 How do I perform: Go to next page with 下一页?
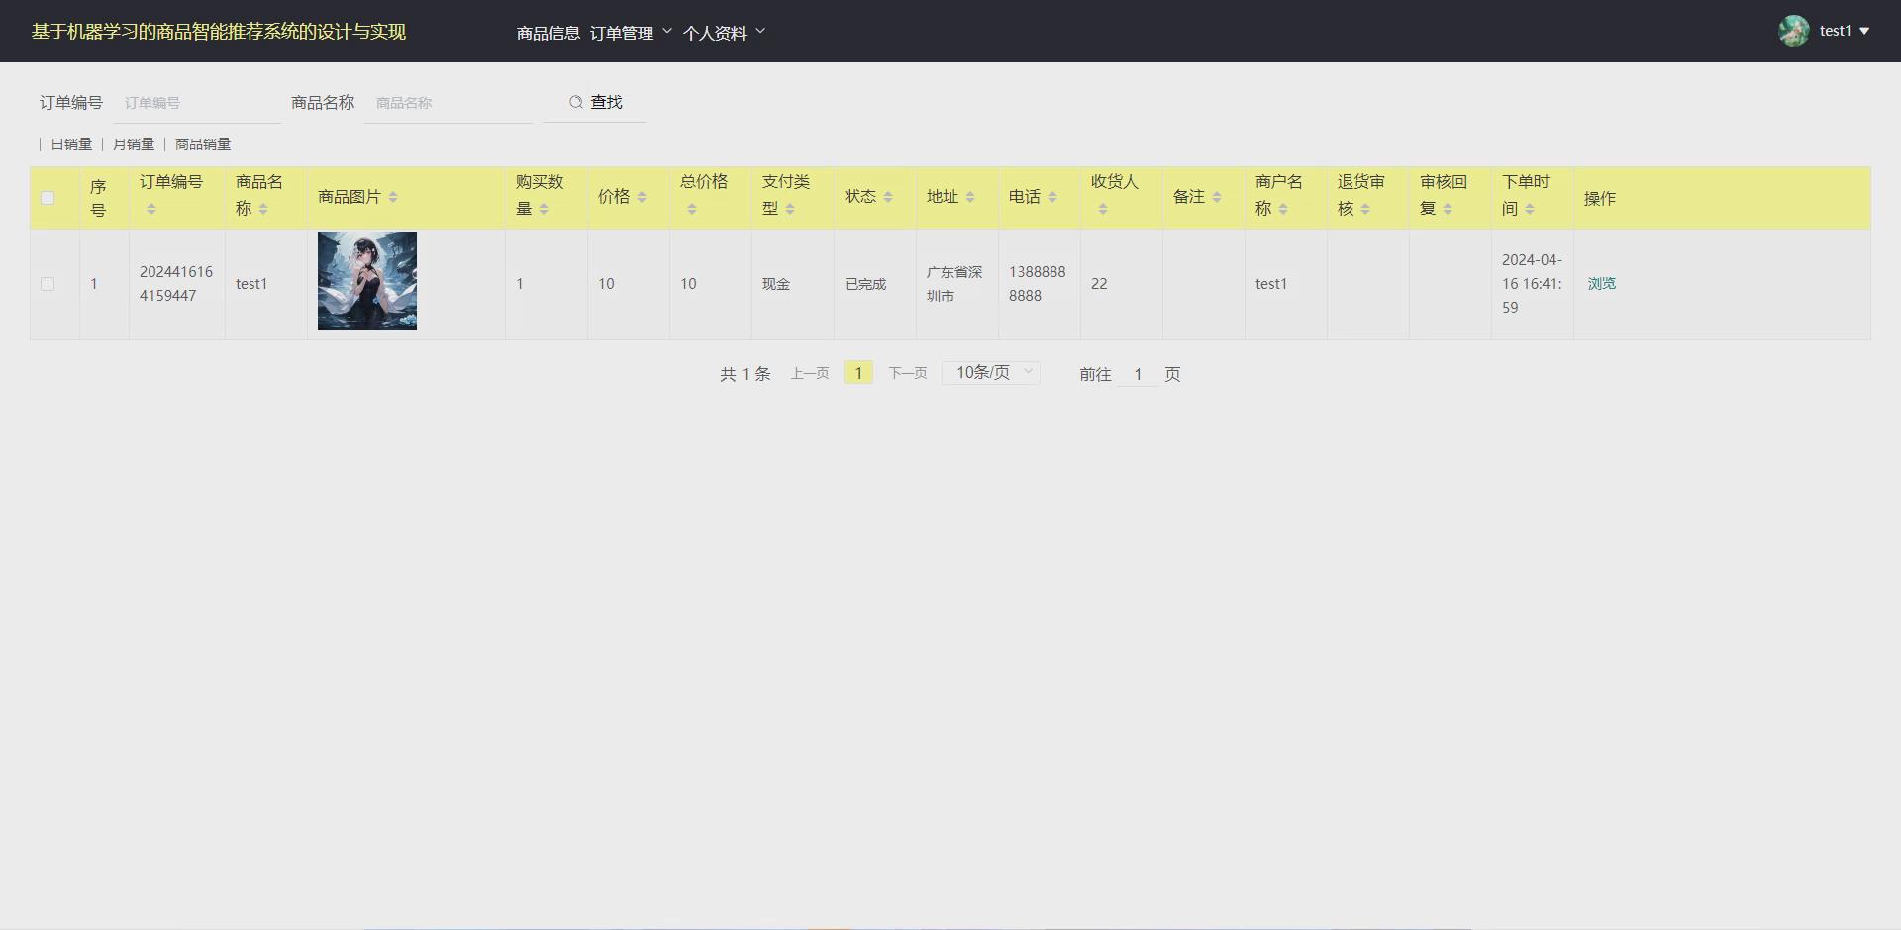click(x=908, y=373)
